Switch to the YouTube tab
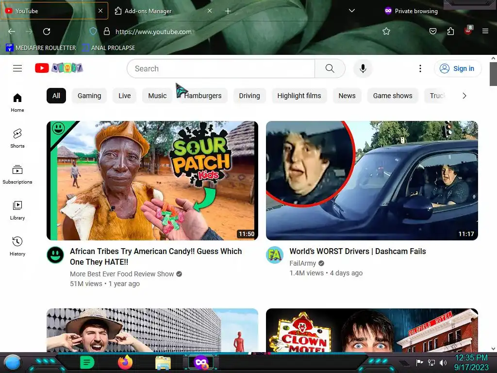The image size is (497, 373). point(54,11)
